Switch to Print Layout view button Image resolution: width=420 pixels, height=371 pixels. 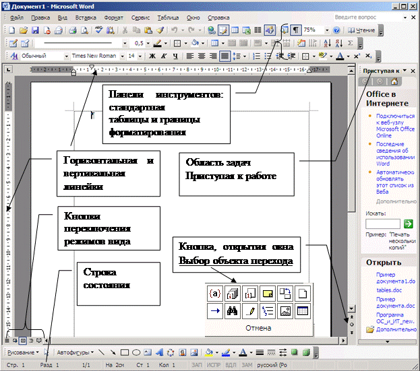point(23,341)
